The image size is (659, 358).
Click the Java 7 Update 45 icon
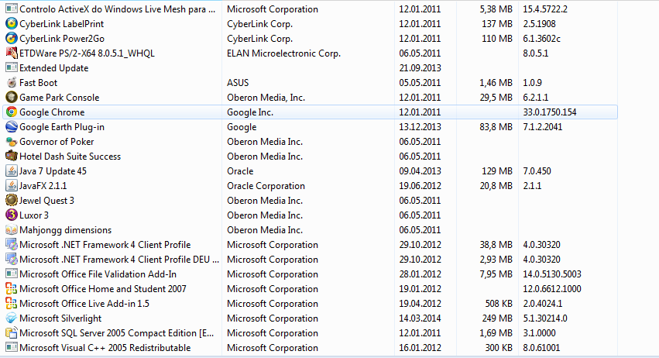11,171
